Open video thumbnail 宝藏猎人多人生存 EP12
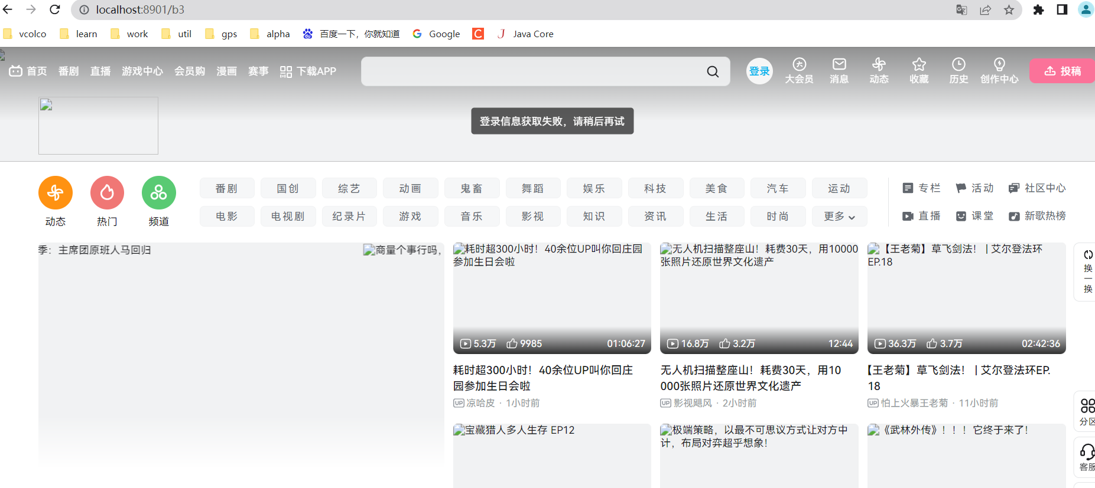 [x=552, y=456]
